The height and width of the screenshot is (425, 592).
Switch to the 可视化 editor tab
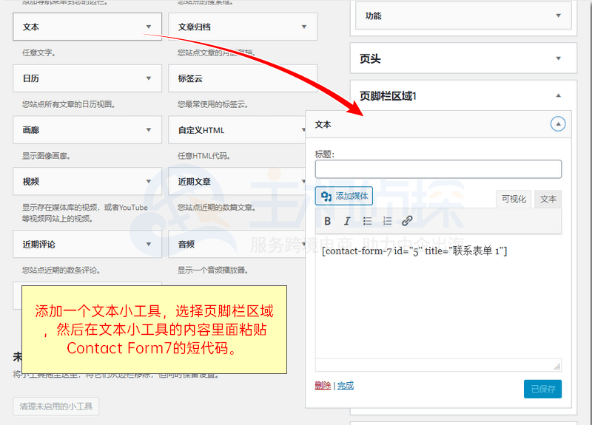[x=514, y=199]
